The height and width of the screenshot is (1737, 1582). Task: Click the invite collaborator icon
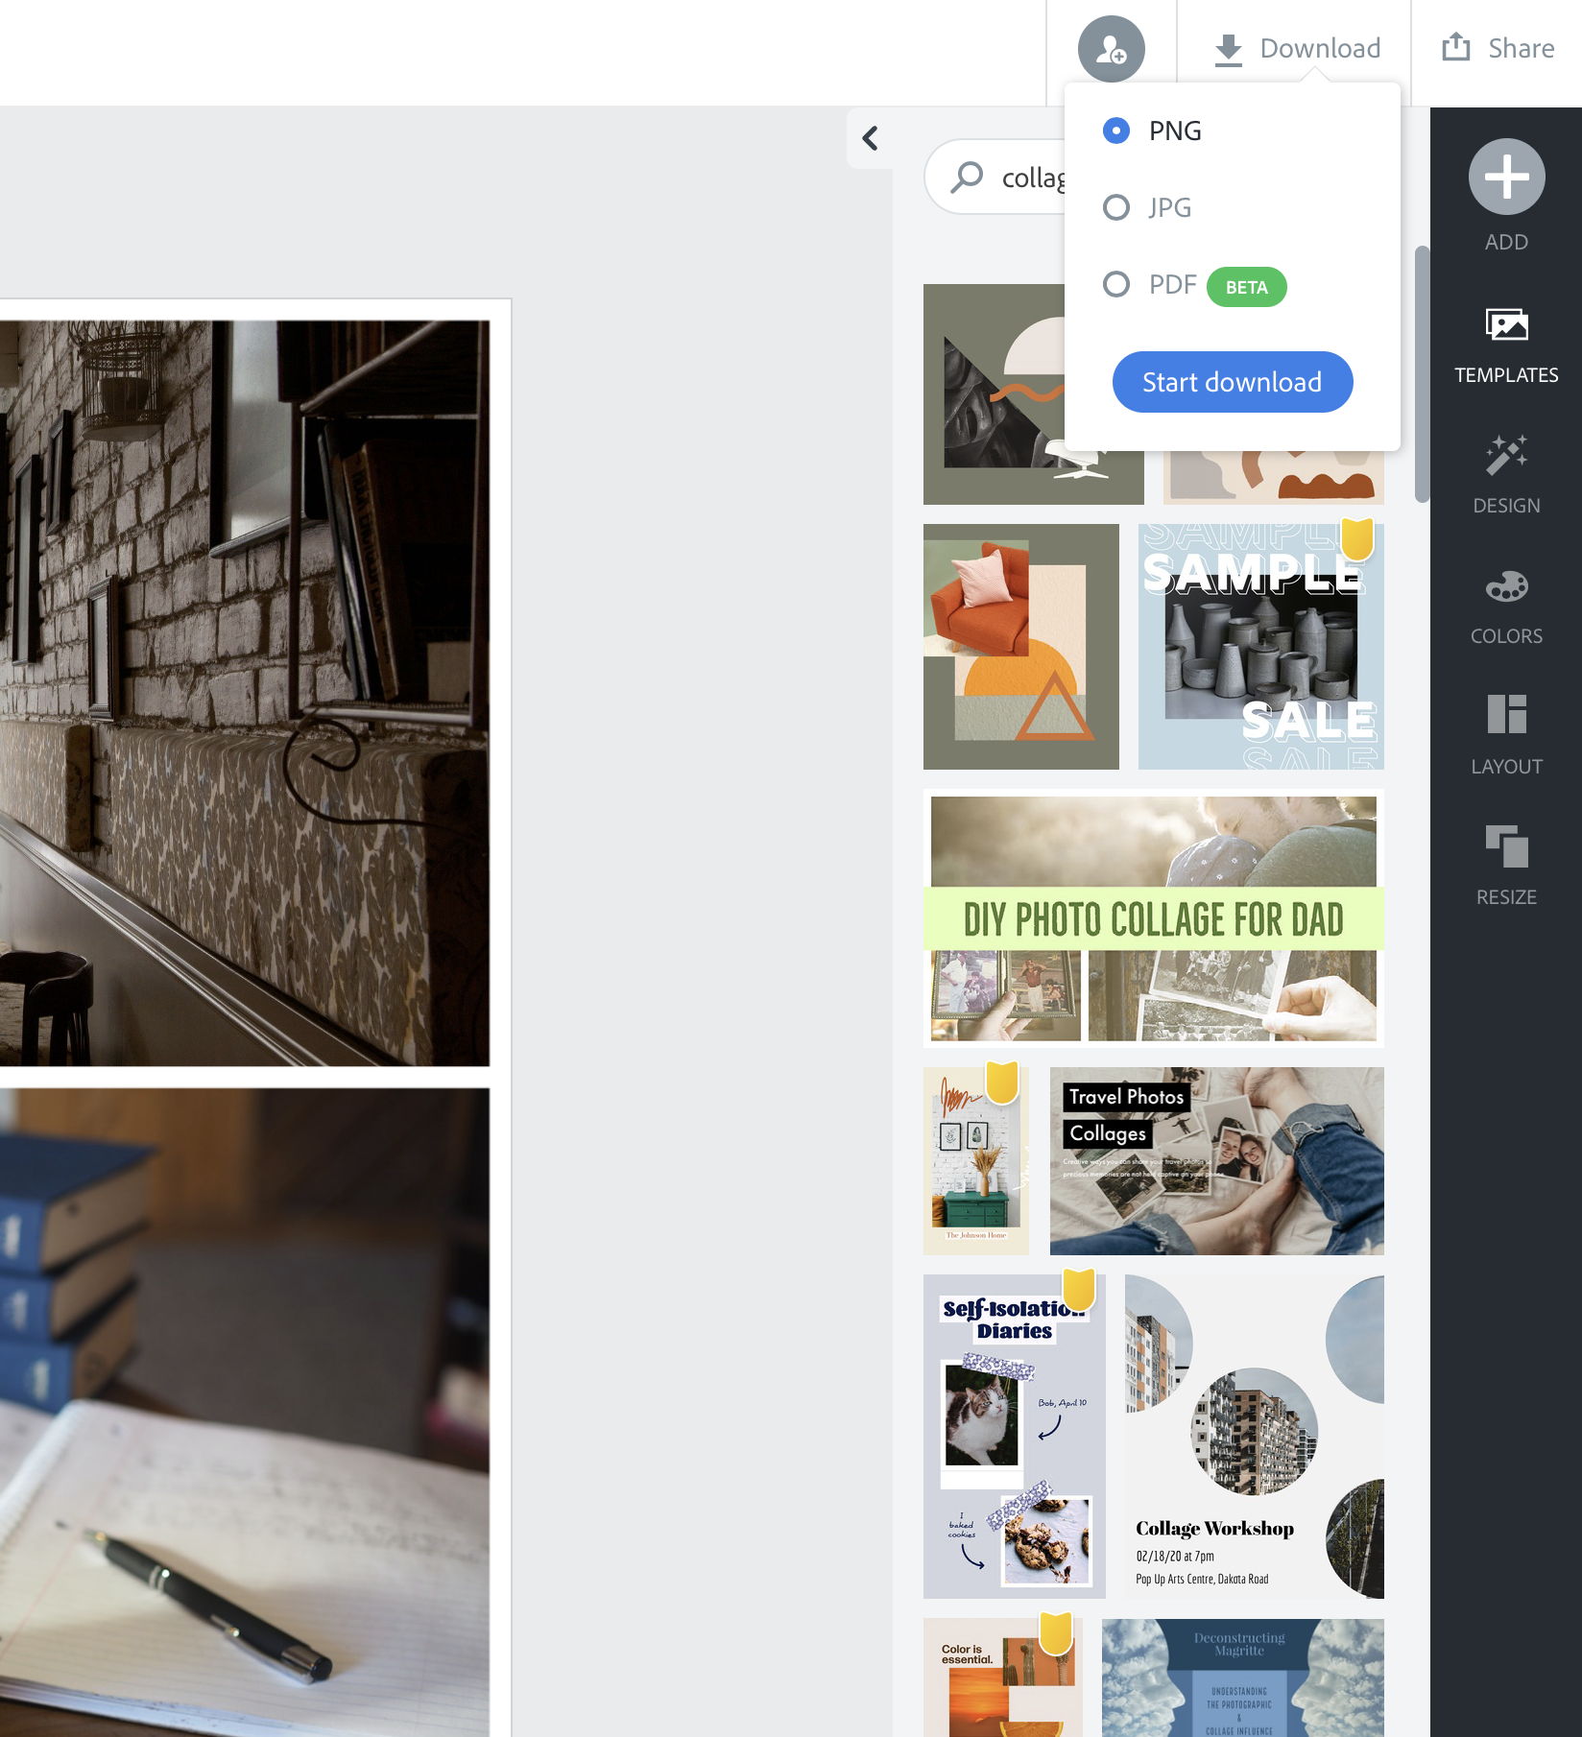[x=1111, y=49]
